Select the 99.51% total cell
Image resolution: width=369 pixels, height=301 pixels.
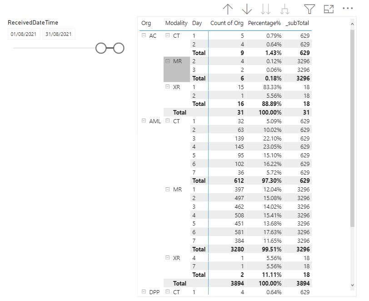pos(265,249)
